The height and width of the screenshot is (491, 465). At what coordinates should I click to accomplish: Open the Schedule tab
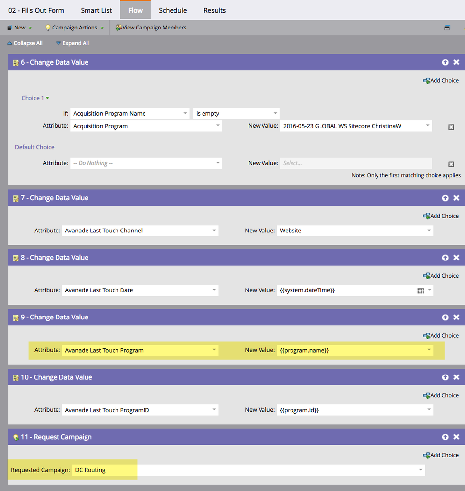[x=173, y=10]
